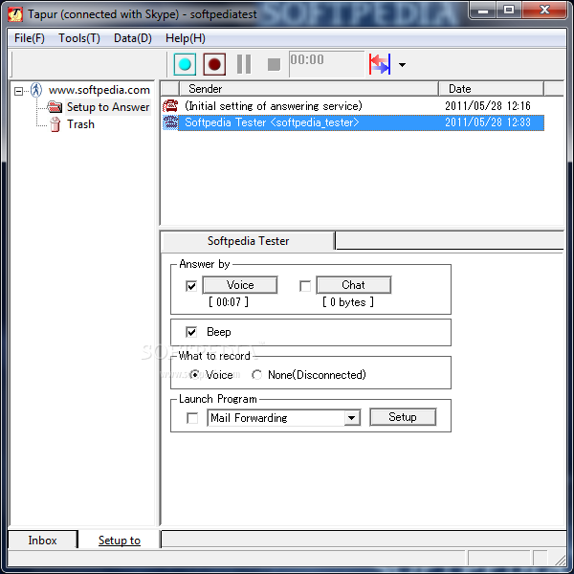This screenshot has width=574, height=574.
Task: Click the pause toolbar button
Action: tap(244, 64)
